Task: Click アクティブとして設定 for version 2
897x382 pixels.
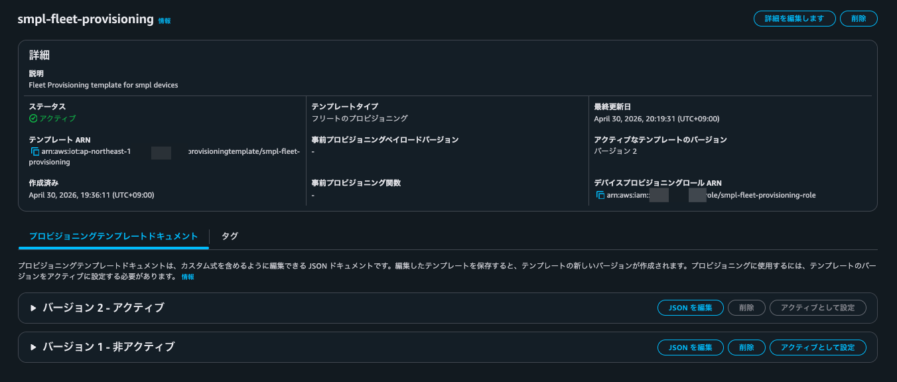Action: (x=817, y=307)
